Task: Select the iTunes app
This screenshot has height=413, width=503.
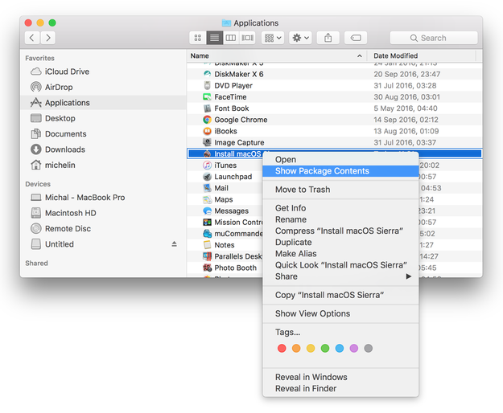Action: (x=225, y=166)
